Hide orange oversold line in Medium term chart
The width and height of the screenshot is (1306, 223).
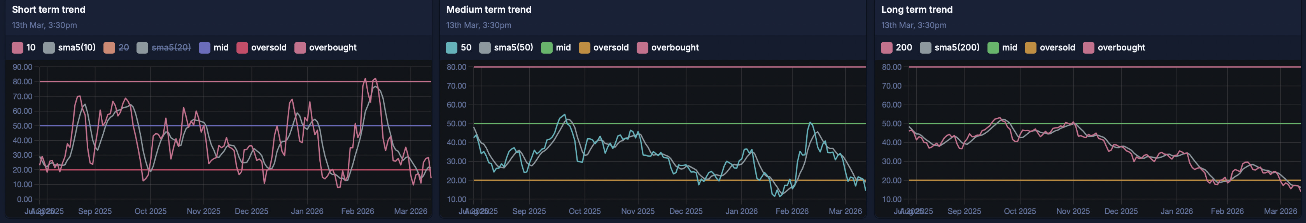point(604,48)
